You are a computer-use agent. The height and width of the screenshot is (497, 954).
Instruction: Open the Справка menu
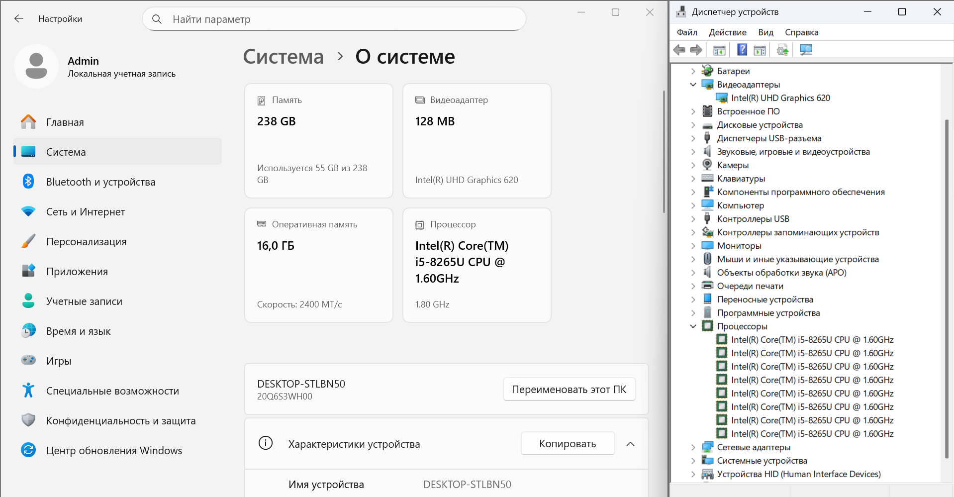tap(801, 32)
